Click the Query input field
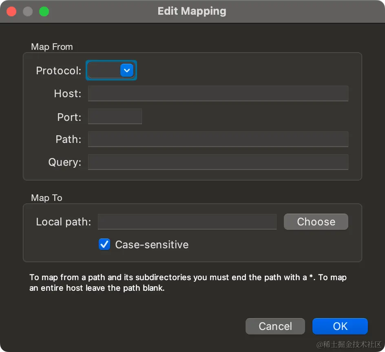385x352 pixels. (218, 162)
